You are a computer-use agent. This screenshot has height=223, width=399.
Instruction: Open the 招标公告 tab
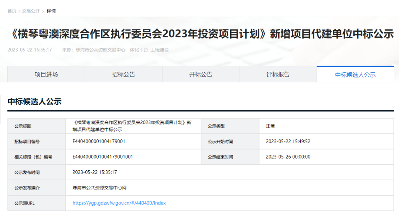123,74
